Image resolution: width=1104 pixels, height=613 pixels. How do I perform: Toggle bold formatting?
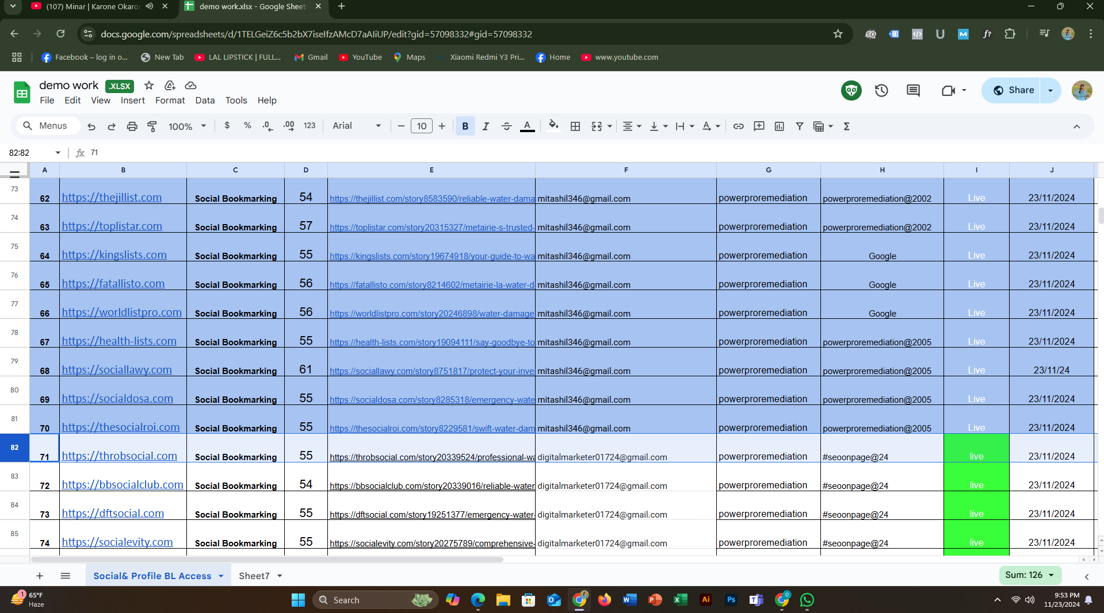(465, 126)
